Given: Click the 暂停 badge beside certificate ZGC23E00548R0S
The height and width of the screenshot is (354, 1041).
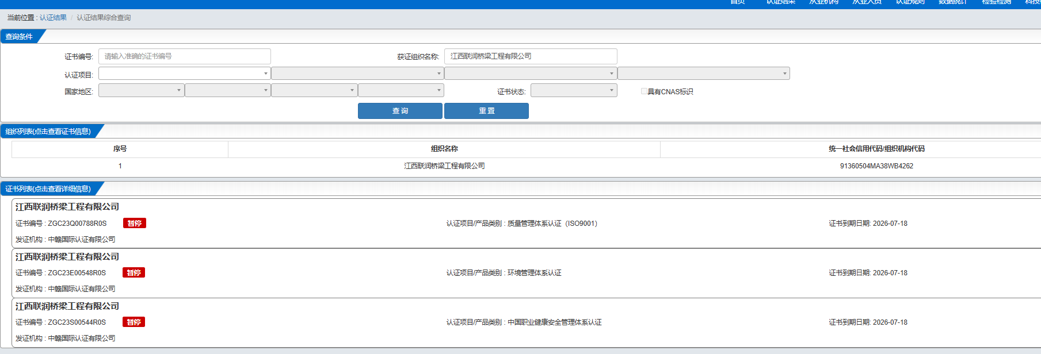Looking at the screenshot, I should 134,273.
